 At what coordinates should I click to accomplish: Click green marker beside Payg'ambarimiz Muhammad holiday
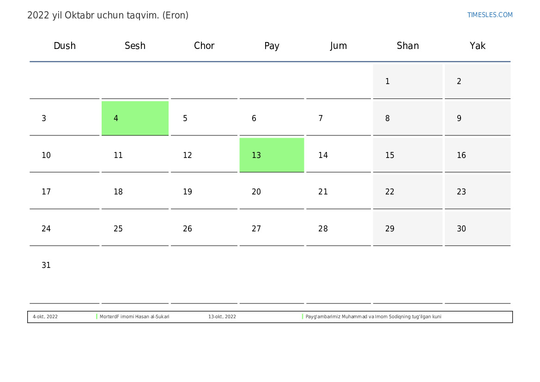click(x=303, y=317)
